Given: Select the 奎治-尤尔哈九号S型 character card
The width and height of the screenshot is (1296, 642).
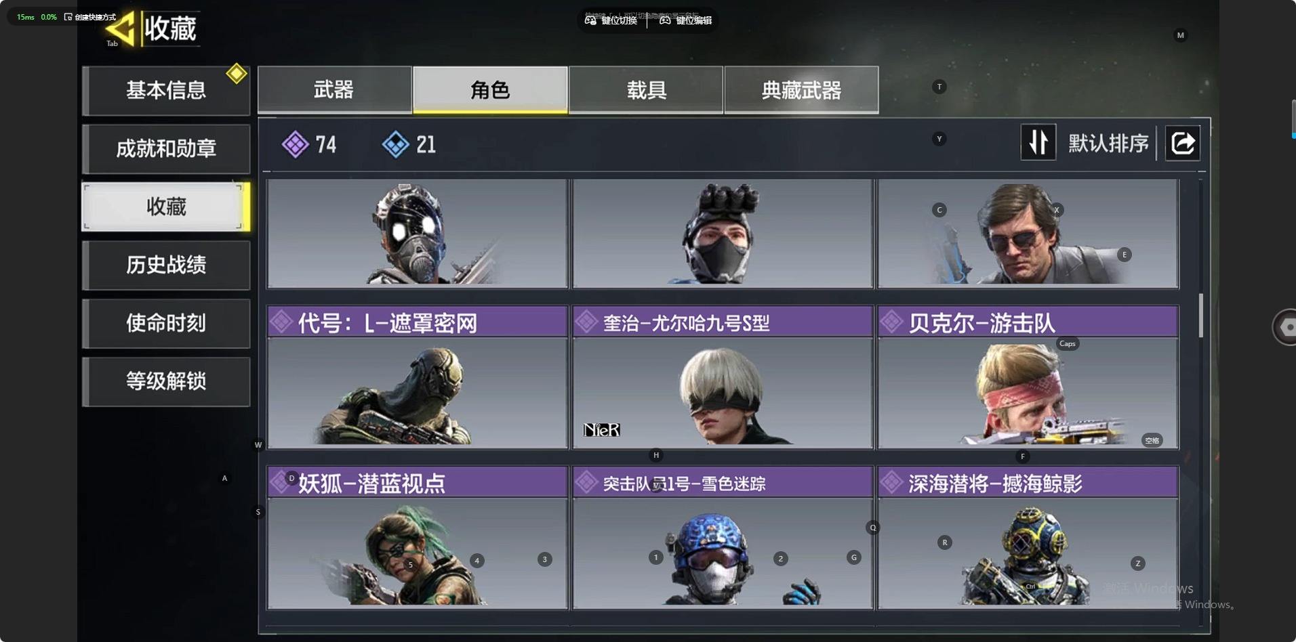Looking at the screenshot, I should coord(723,377).
